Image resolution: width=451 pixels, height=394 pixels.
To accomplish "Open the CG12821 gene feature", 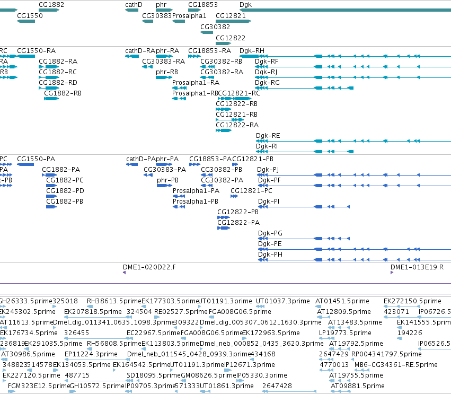I will coord(233,21).
